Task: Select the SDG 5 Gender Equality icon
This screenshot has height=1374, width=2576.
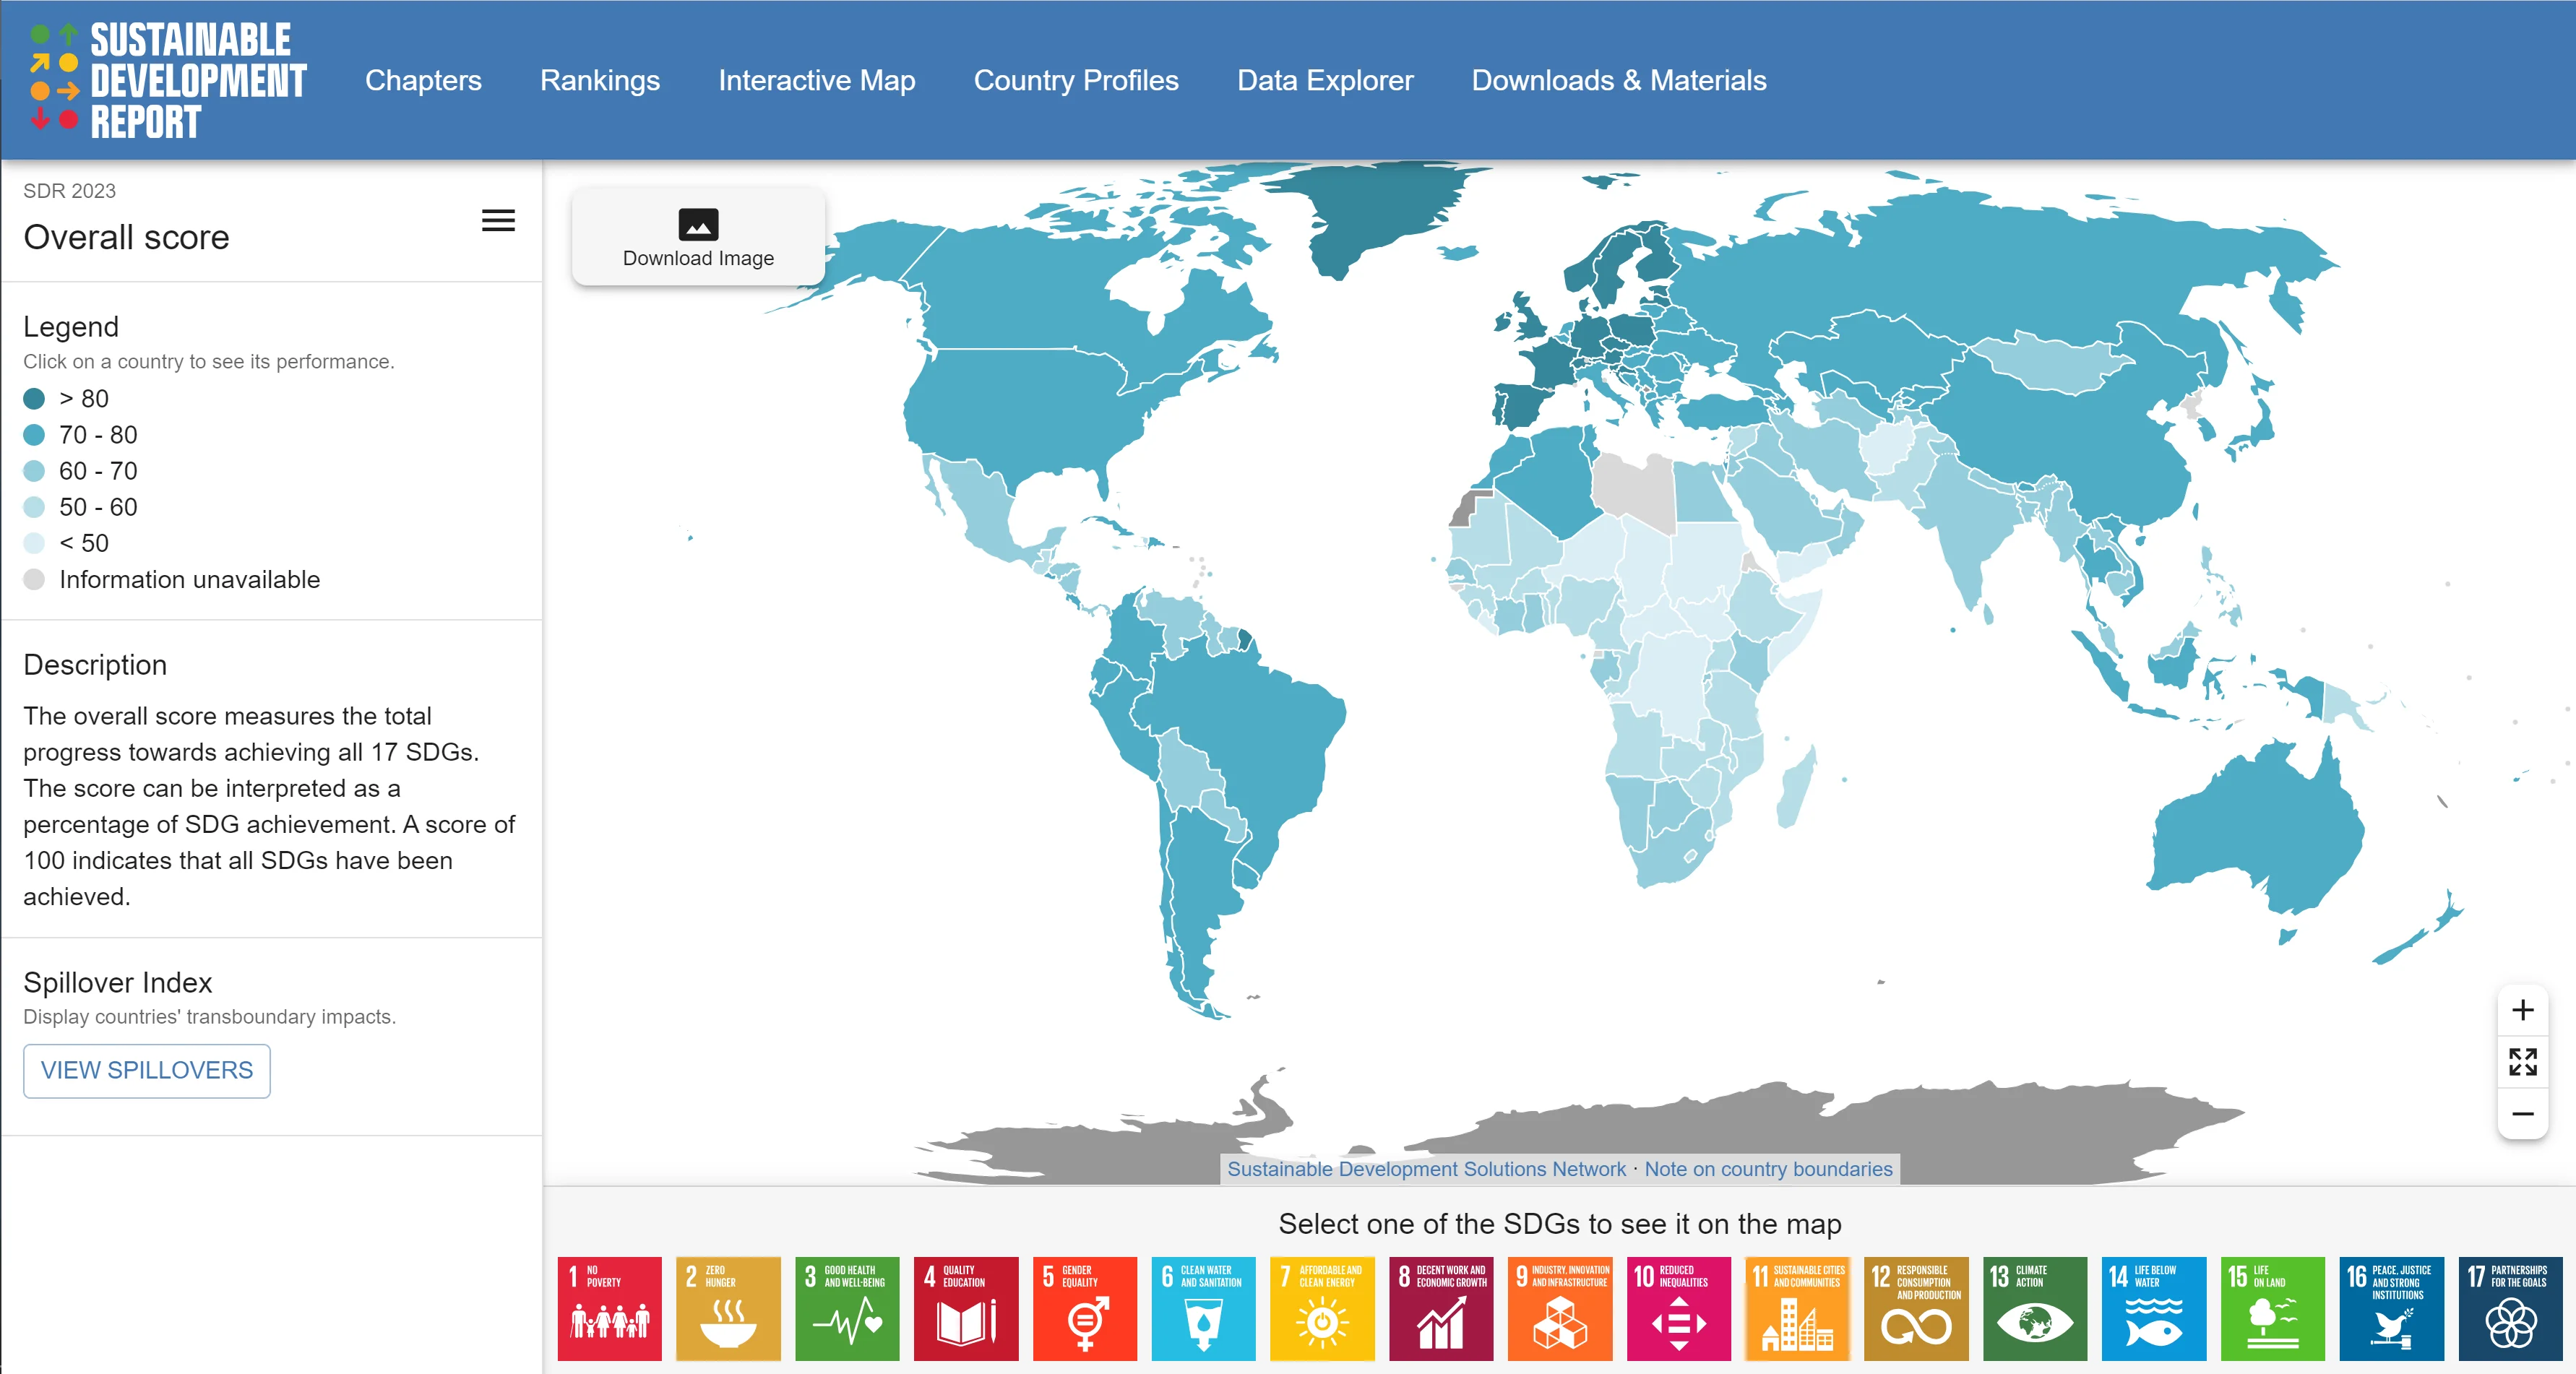Action: (1085, 1309)
